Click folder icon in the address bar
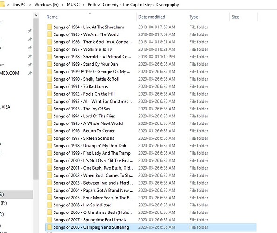The width and height of the screenshot is (277, 233). (x=2, y=4)
